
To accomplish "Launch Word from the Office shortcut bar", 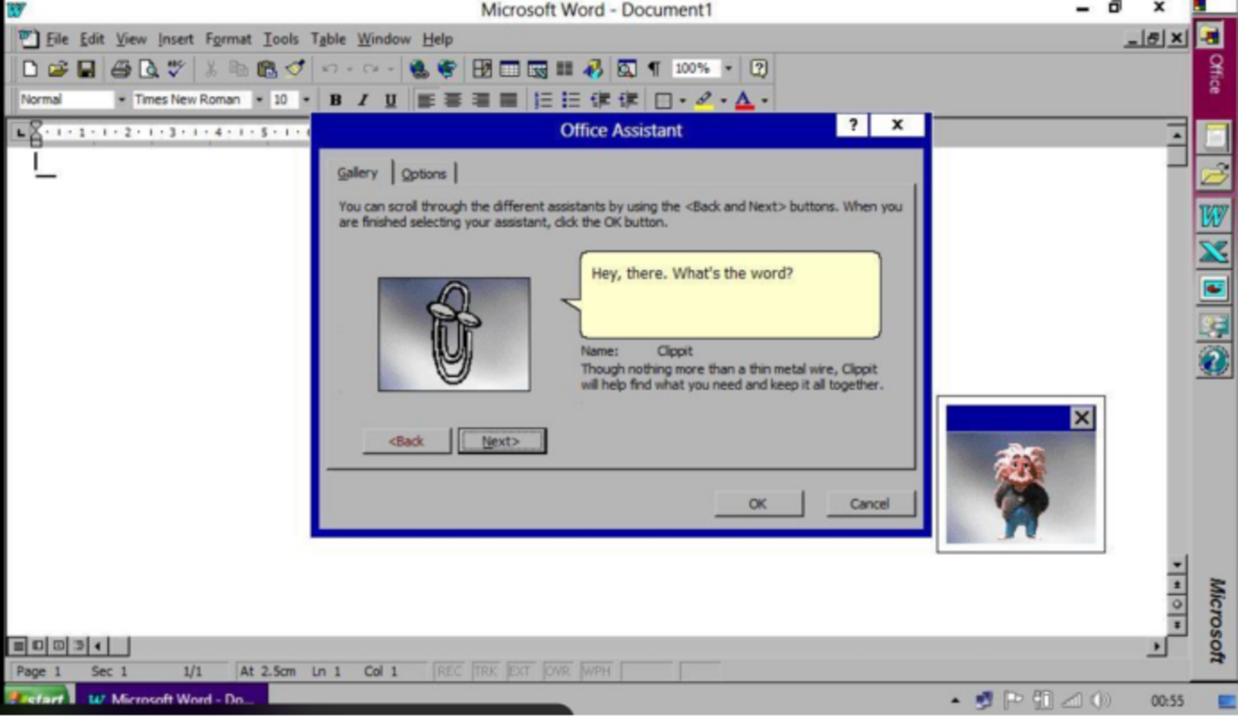I will click(x=1213, y=215).
